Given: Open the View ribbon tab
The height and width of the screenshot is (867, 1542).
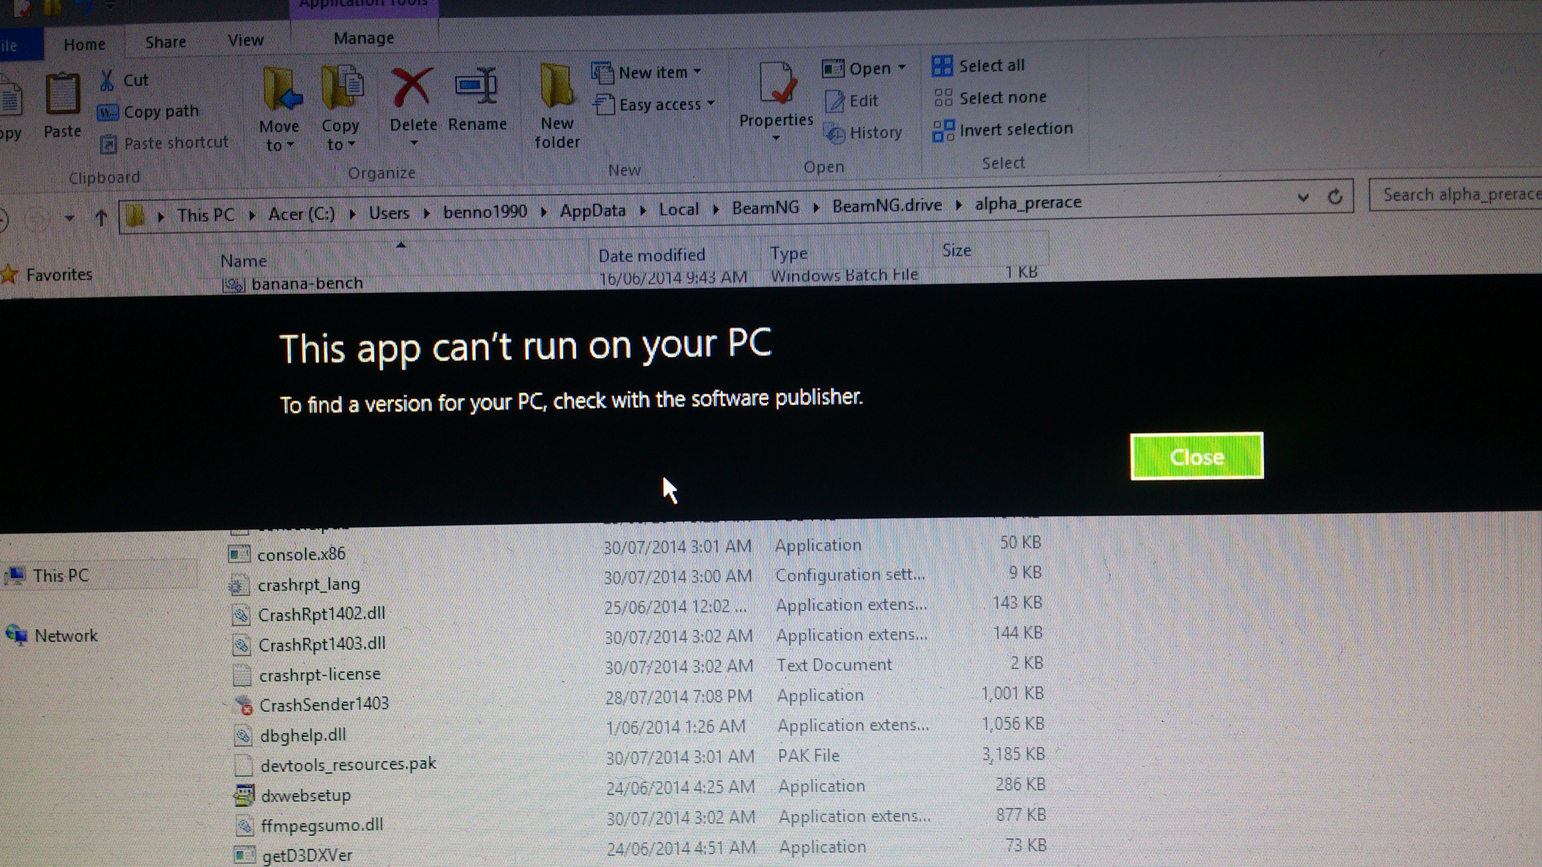Looking at the screenshot, I should click(x=246, y=40).
